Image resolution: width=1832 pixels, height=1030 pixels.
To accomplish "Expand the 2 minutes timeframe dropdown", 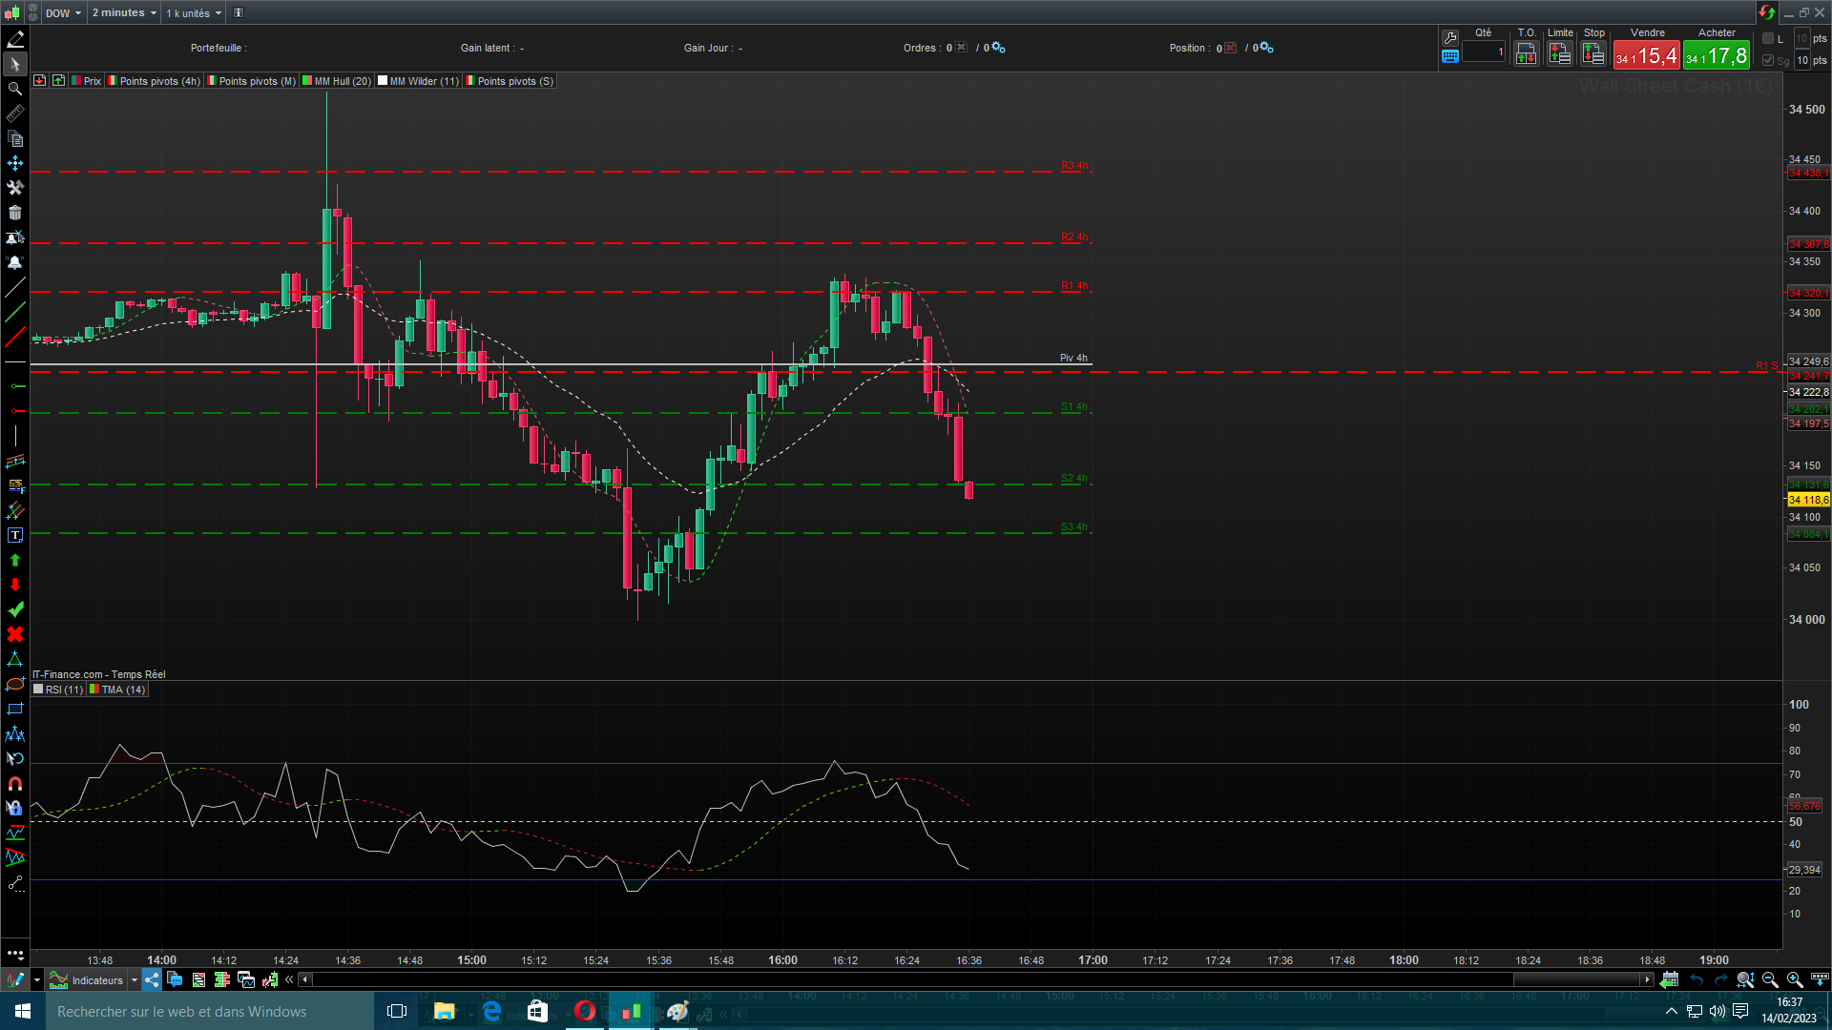I will pyautogui.click(x=124, y=12).
